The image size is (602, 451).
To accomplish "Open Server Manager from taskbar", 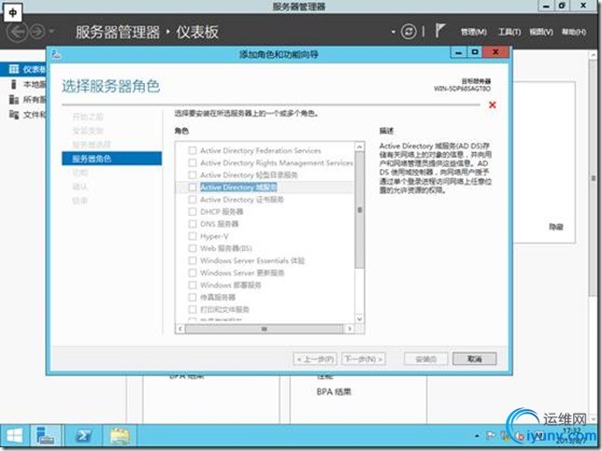I will (x=45, y=436).
